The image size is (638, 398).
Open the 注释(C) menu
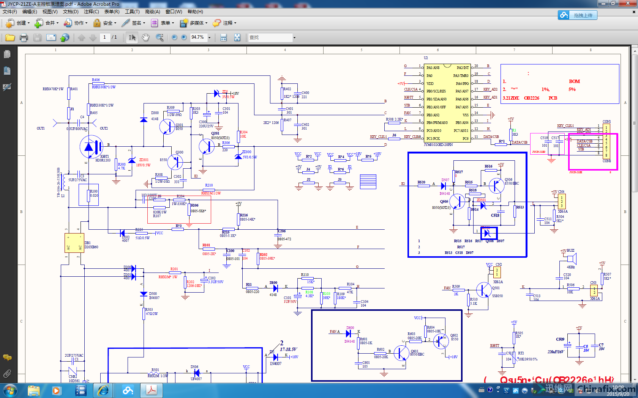pos(91,12)
